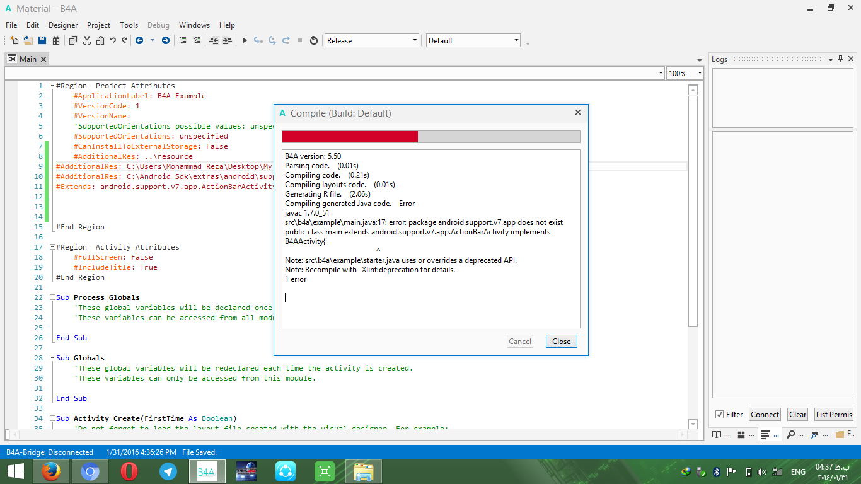861x484 pixels.
Task: Click the Connect button in Logs
Action: click(765, 415)
